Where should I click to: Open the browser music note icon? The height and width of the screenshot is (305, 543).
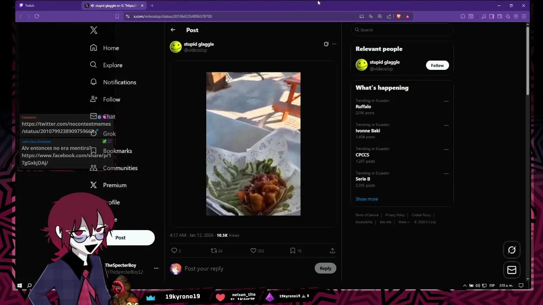click(x=484, y=16)
